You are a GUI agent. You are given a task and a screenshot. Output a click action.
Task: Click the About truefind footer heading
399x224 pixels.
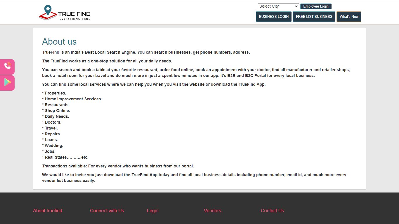[x=48, y=211]
